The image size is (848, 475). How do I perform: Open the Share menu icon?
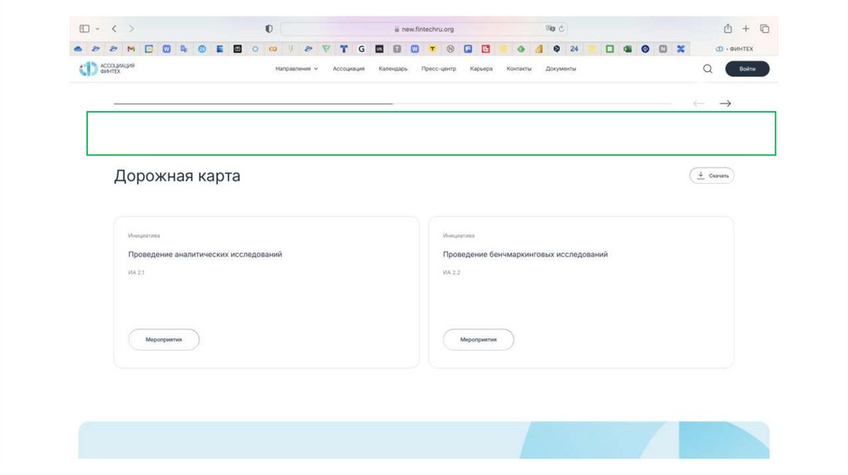[x=728, y=28]
